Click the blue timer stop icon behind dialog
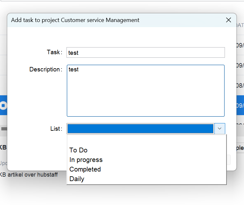The height and width of the screenshot is (205, 244). click(3, 105)
